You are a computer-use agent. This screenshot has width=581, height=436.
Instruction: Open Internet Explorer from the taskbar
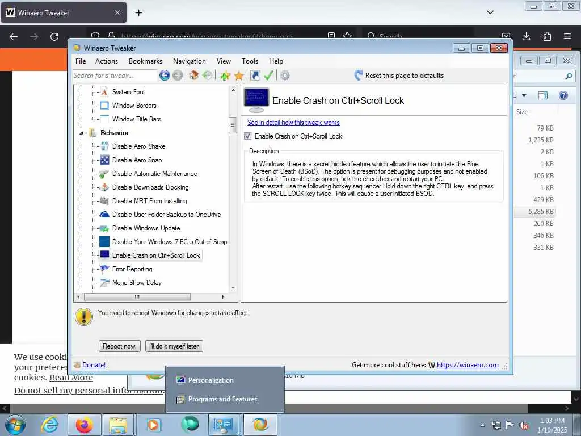point(49,425)
